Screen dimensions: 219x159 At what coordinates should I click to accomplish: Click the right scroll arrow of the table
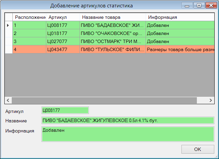click(x=211, y=101)
